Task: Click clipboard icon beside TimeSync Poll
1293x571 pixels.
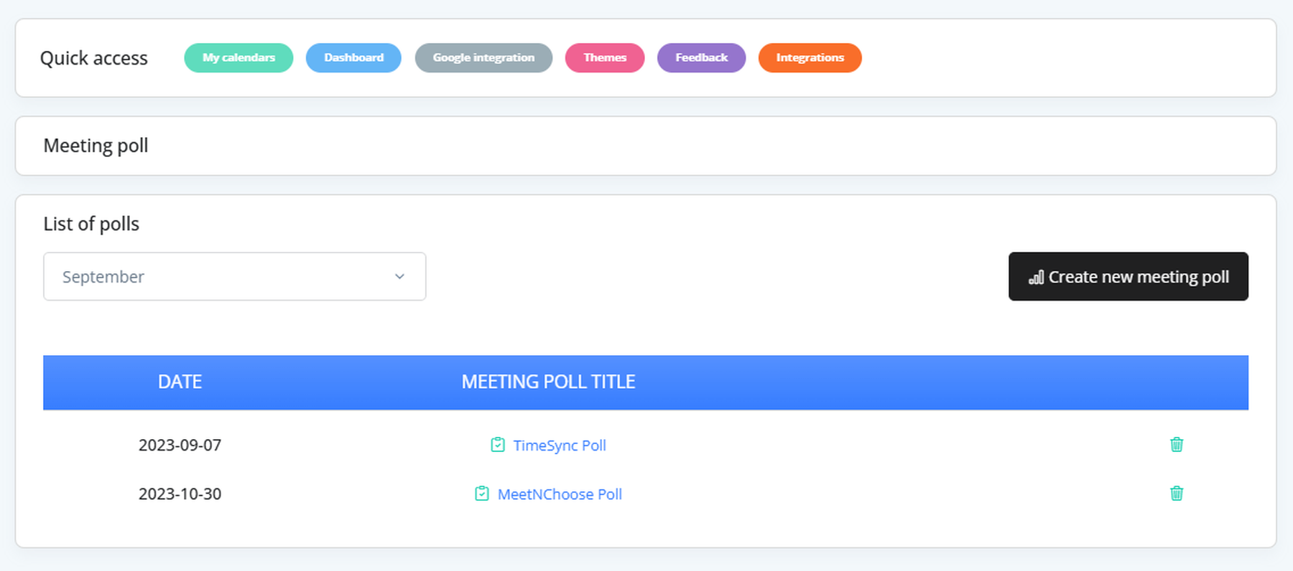Action: [497, 445]
